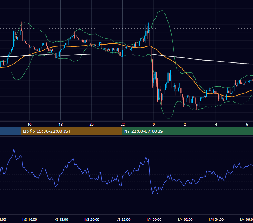Click the price-chart hour label 20
The height and width of the screenshot is (223, 253).
click(x=92, y=124)
